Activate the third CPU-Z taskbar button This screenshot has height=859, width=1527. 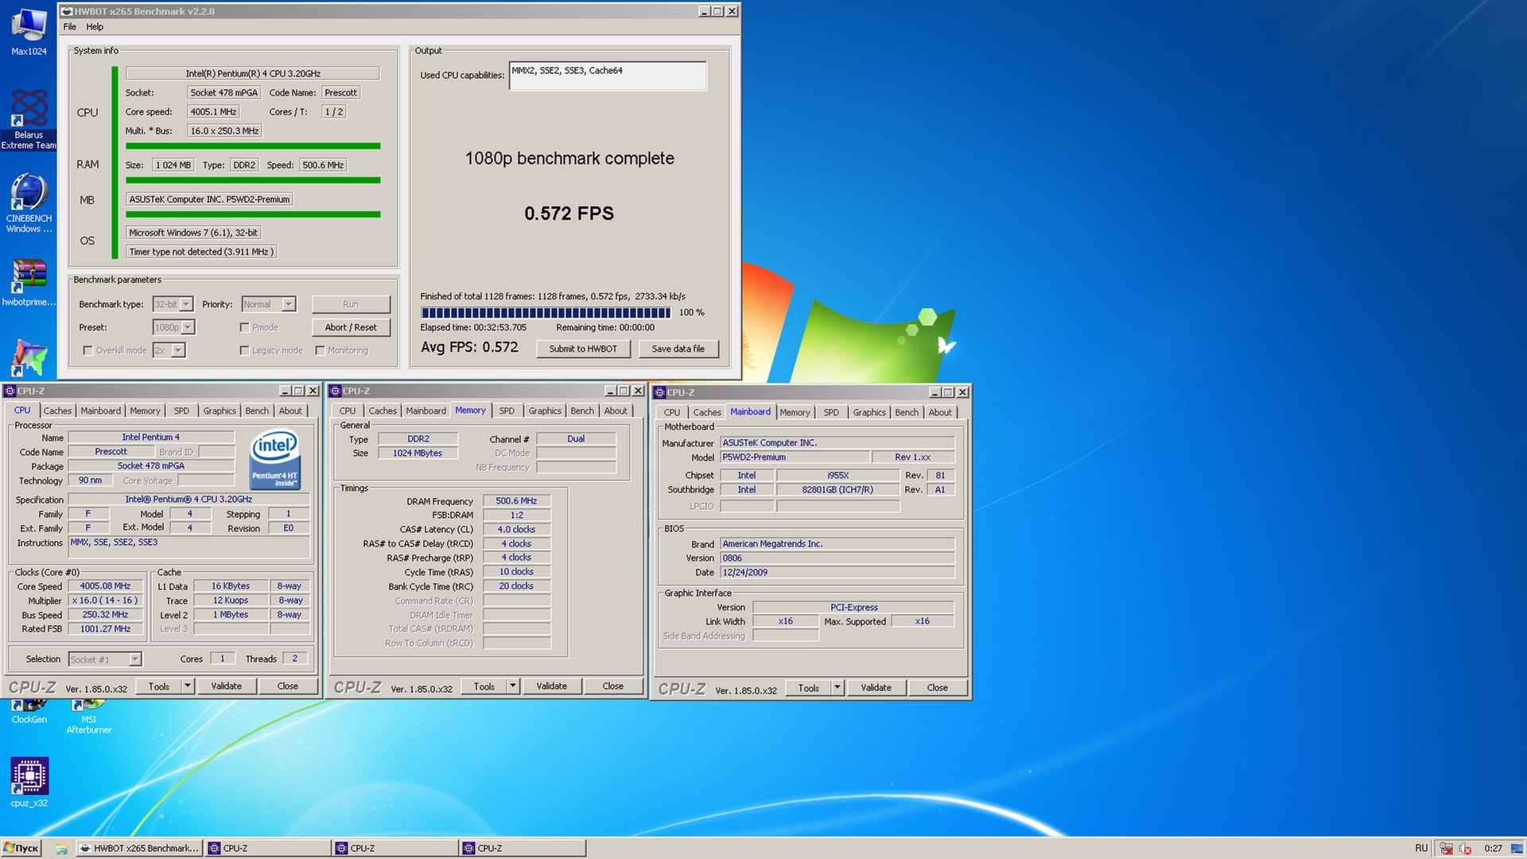point(523,848)
